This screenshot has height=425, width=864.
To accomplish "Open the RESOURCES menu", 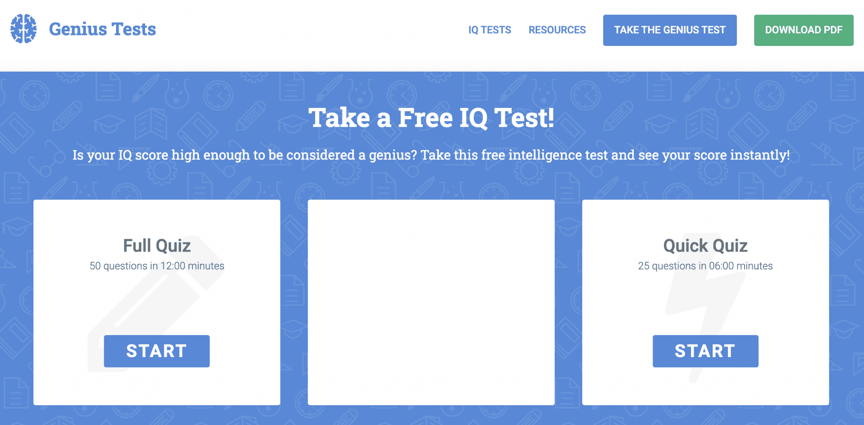I will (x=557, y=30).
